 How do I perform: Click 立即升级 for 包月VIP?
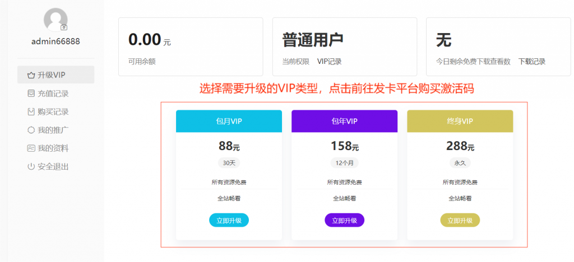click(x=229, y=221)
